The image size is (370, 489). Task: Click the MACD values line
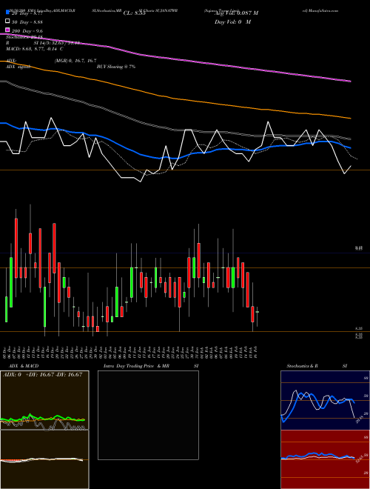coord(35,49)
